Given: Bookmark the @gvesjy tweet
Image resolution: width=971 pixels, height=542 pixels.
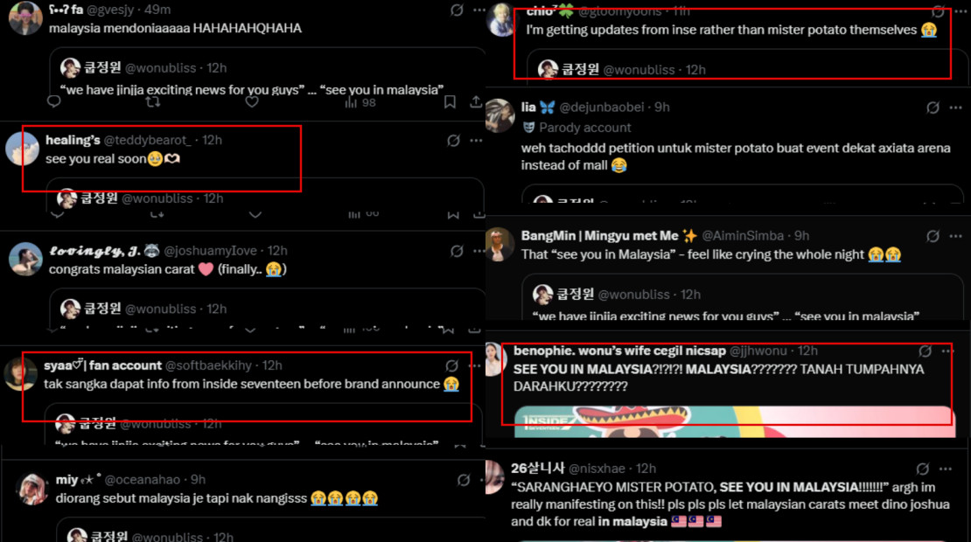Looking at the screenshot, I should (451, 101).
